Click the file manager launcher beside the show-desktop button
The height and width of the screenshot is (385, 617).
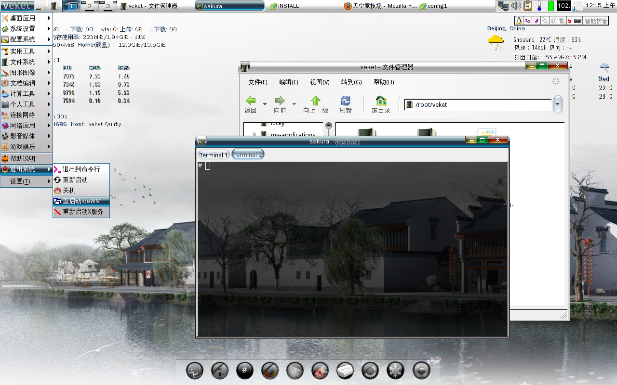[54, 6]
